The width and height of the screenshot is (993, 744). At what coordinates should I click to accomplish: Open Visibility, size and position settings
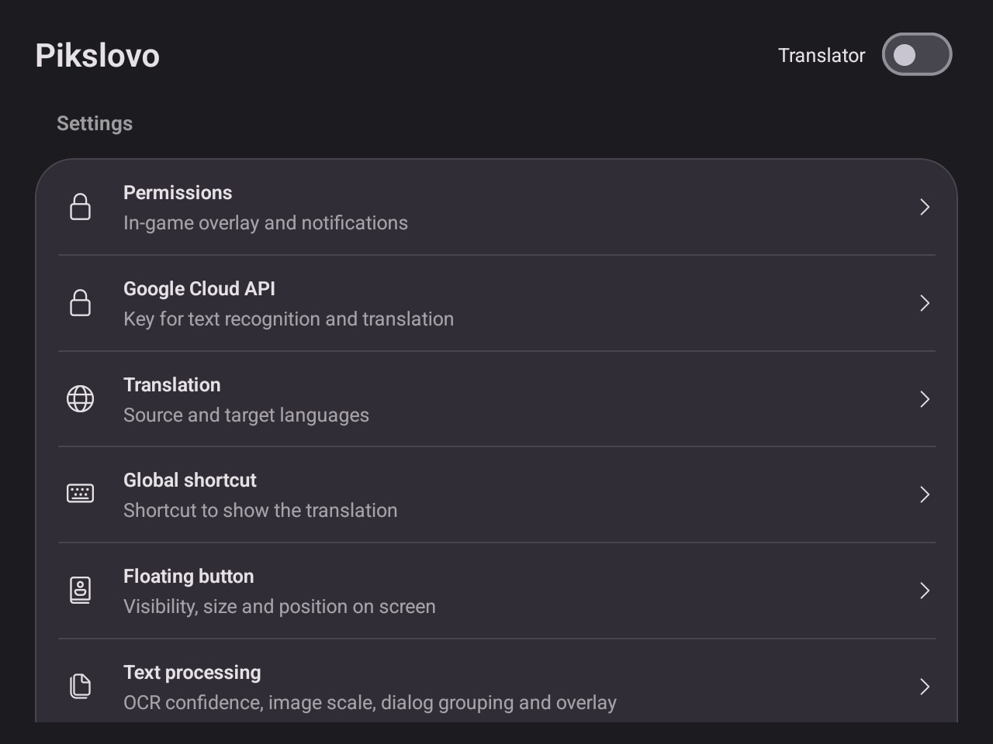point(496,591)
